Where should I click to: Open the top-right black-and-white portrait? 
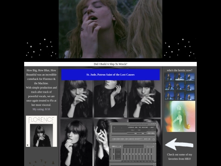(144, 99)
